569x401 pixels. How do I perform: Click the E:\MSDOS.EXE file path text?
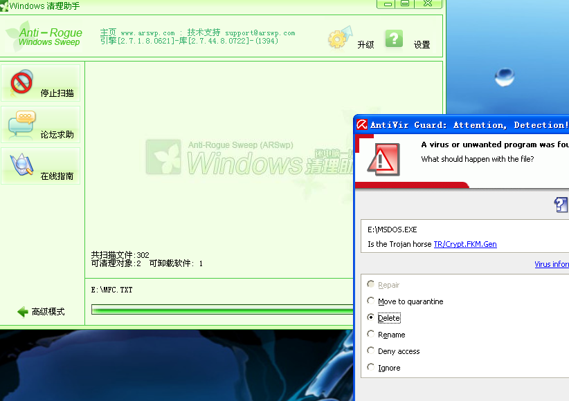click(x=392, y=230)
